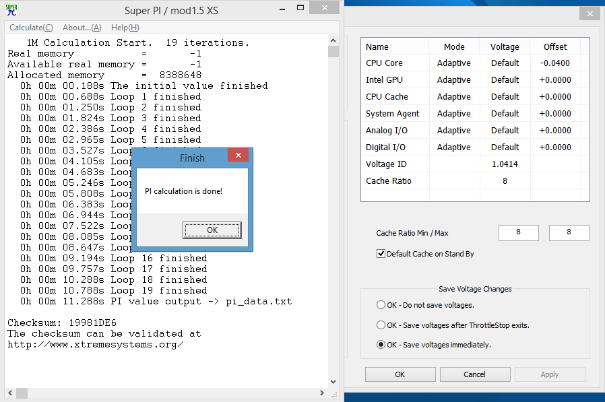Click the 1.0414 Voltage ID value
Viewport: 605px width, 402px height.
pos(505,164)
